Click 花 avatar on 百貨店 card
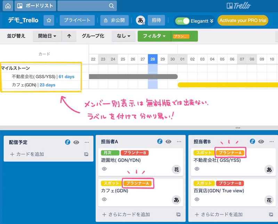 point(269,200)
